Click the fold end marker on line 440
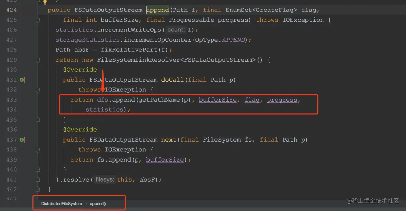 38,169
